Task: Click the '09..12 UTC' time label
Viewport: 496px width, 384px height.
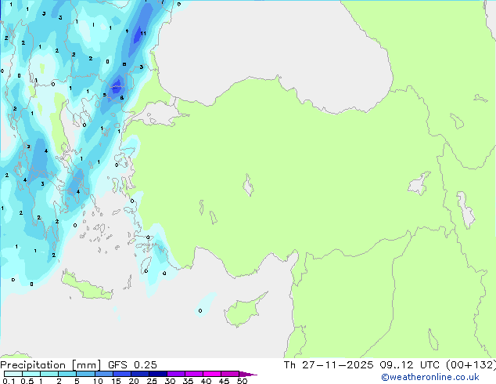Action: tap(410, 365)
